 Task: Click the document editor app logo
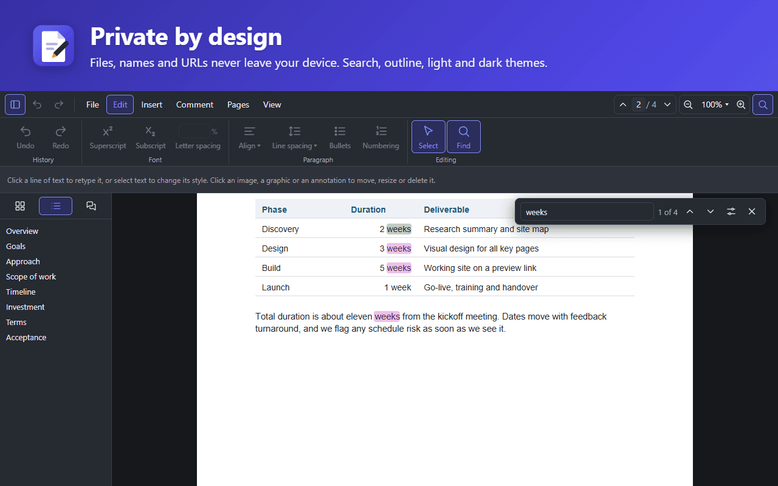(53, 46)
